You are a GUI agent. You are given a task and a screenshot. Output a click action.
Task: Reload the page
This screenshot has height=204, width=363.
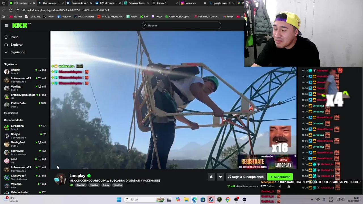(11, 10)
